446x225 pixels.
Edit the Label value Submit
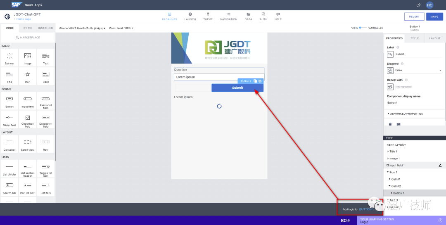click(418, 54)
